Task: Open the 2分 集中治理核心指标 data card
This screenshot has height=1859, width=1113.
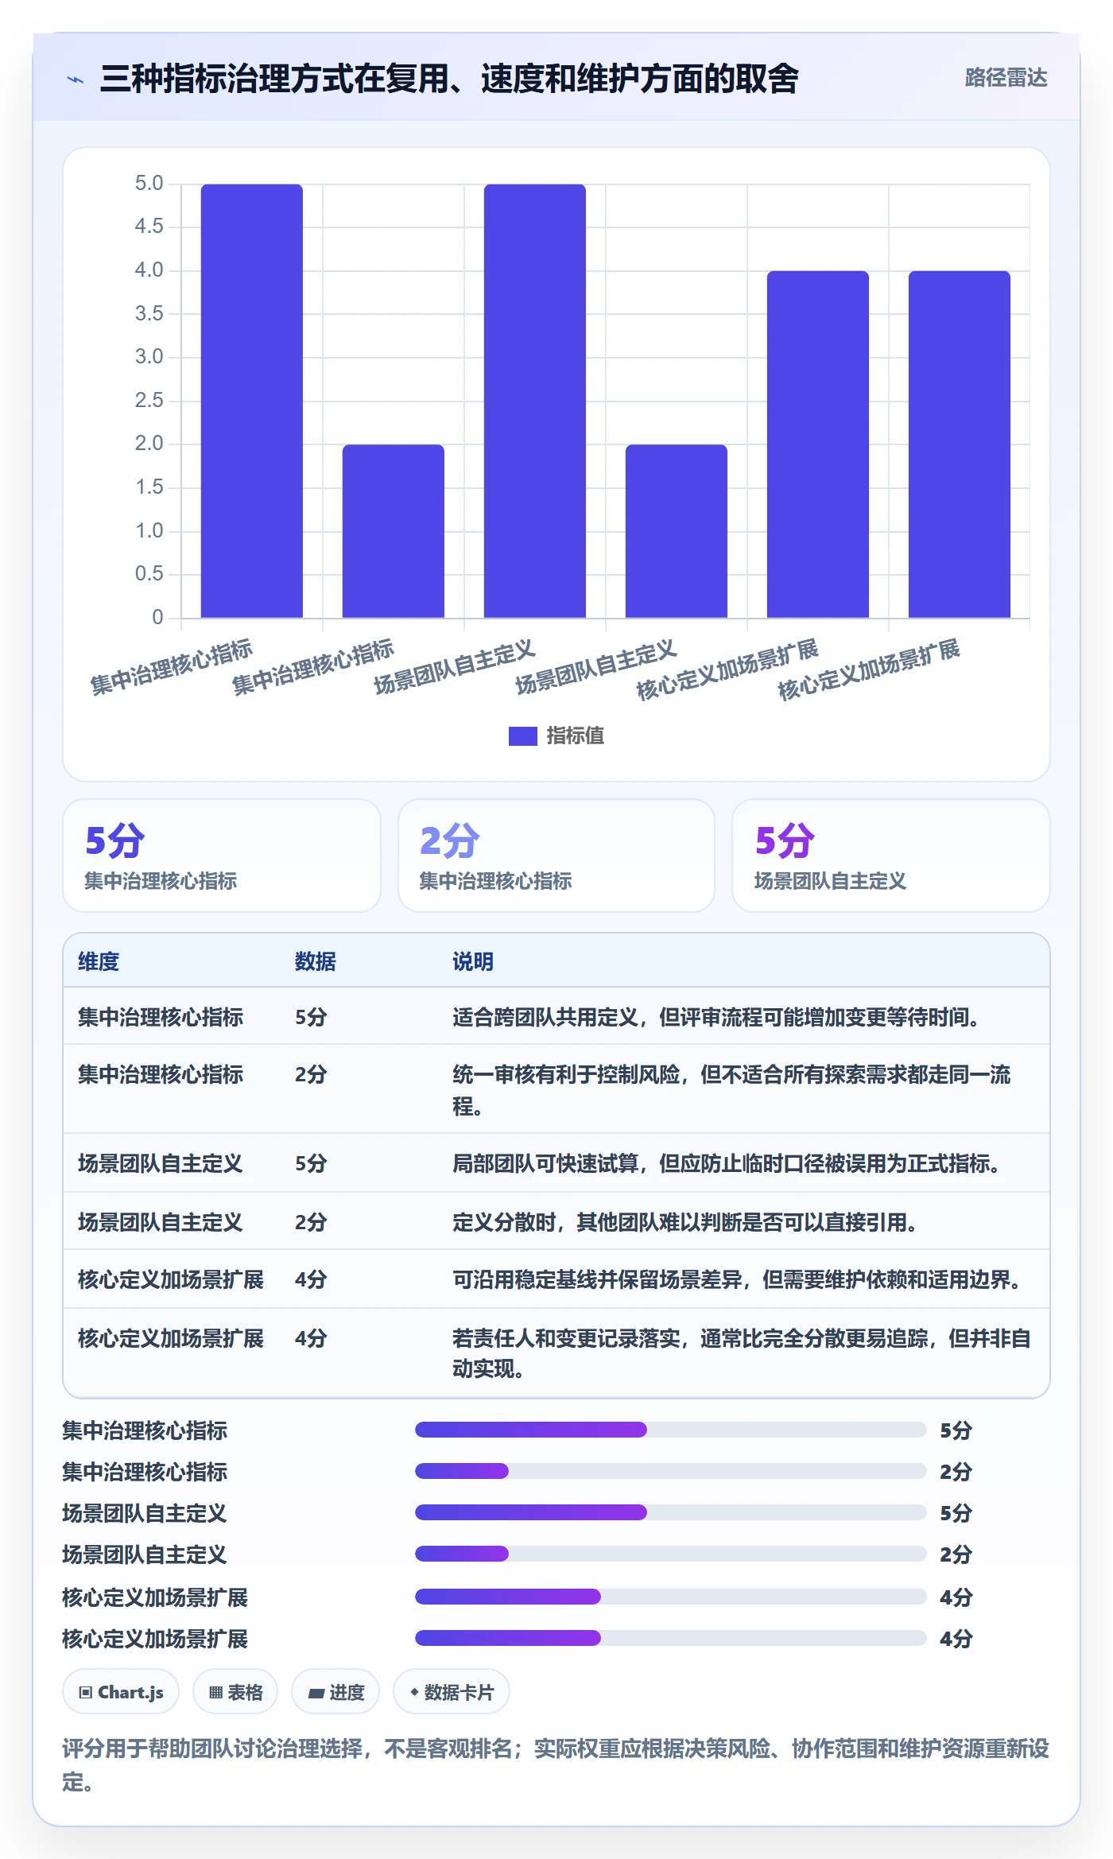Action: [556, 856]
